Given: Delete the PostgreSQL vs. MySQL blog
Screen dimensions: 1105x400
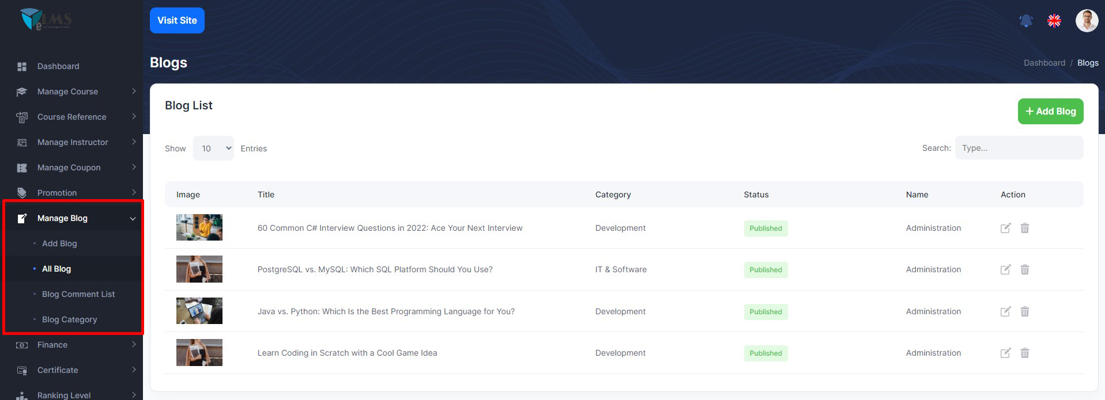Looking at the screenshot, I should [x=1025, y=269].
